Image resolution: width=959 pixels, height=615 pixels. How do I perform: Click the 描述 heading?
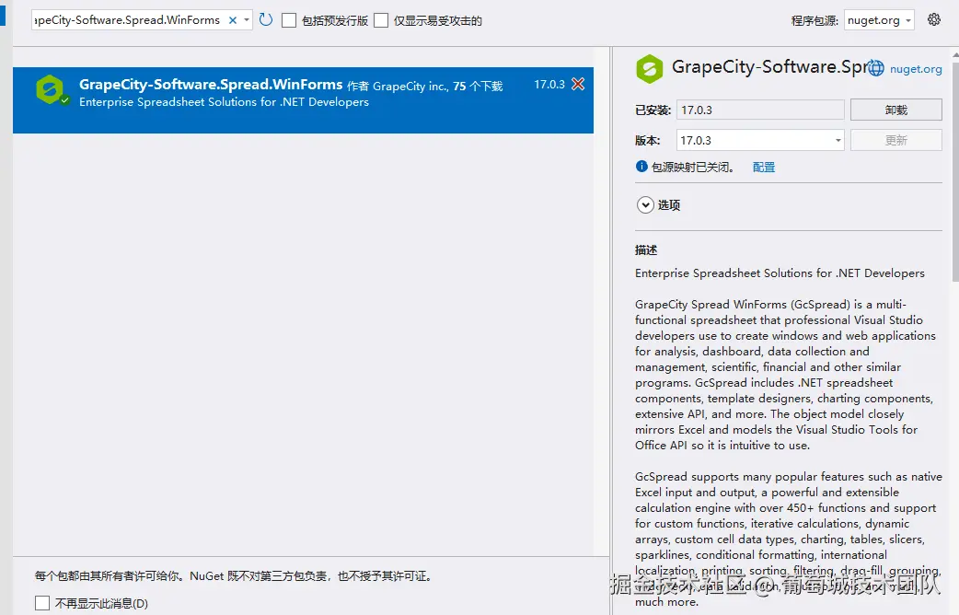click(646, 250)
